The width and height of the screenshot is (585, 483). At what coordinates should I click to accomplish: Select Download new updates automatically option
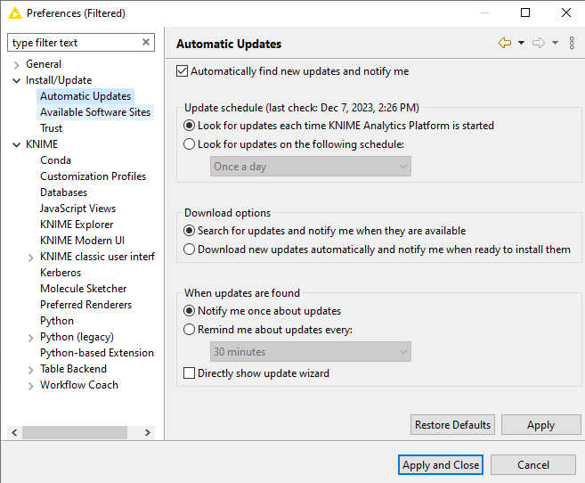pyautogui.click(x=189, y=250)
